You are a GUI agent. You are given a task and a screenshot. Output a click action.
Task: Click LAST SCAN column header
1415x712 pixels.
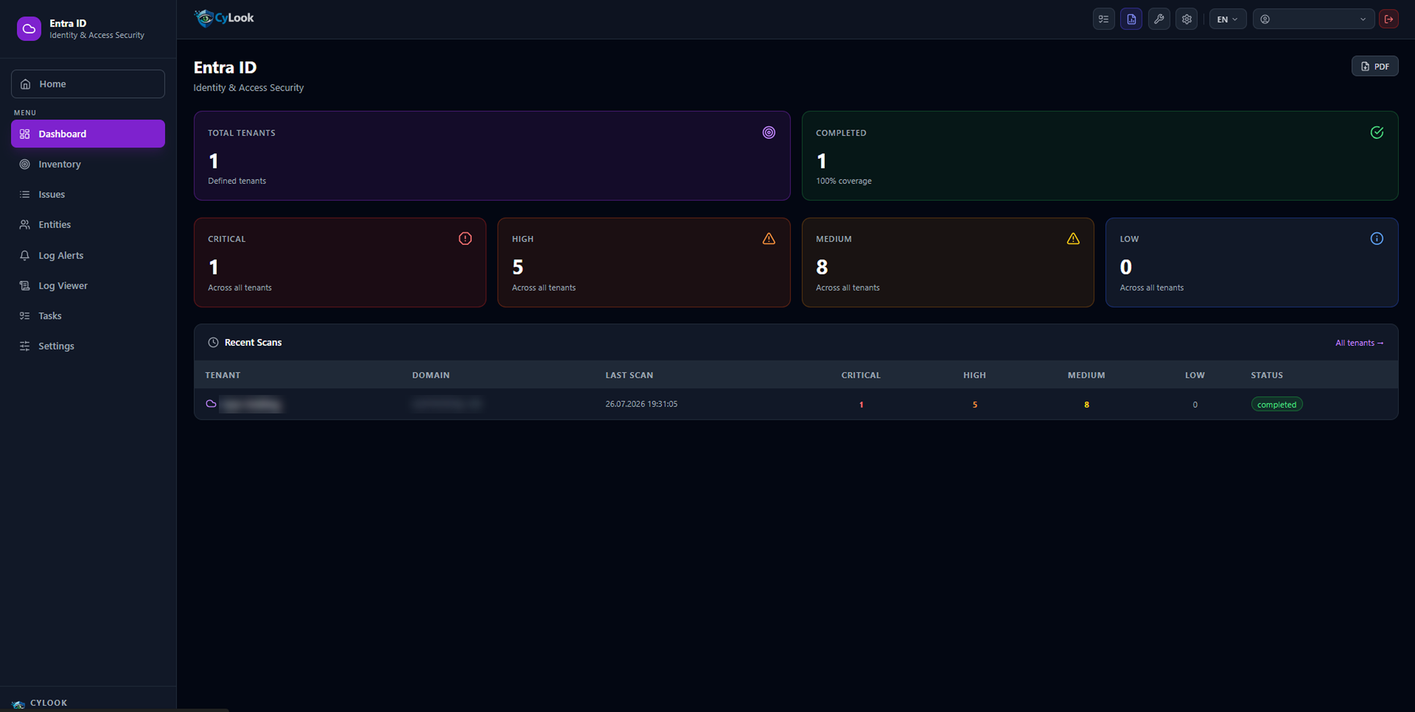tap(629, 376)
